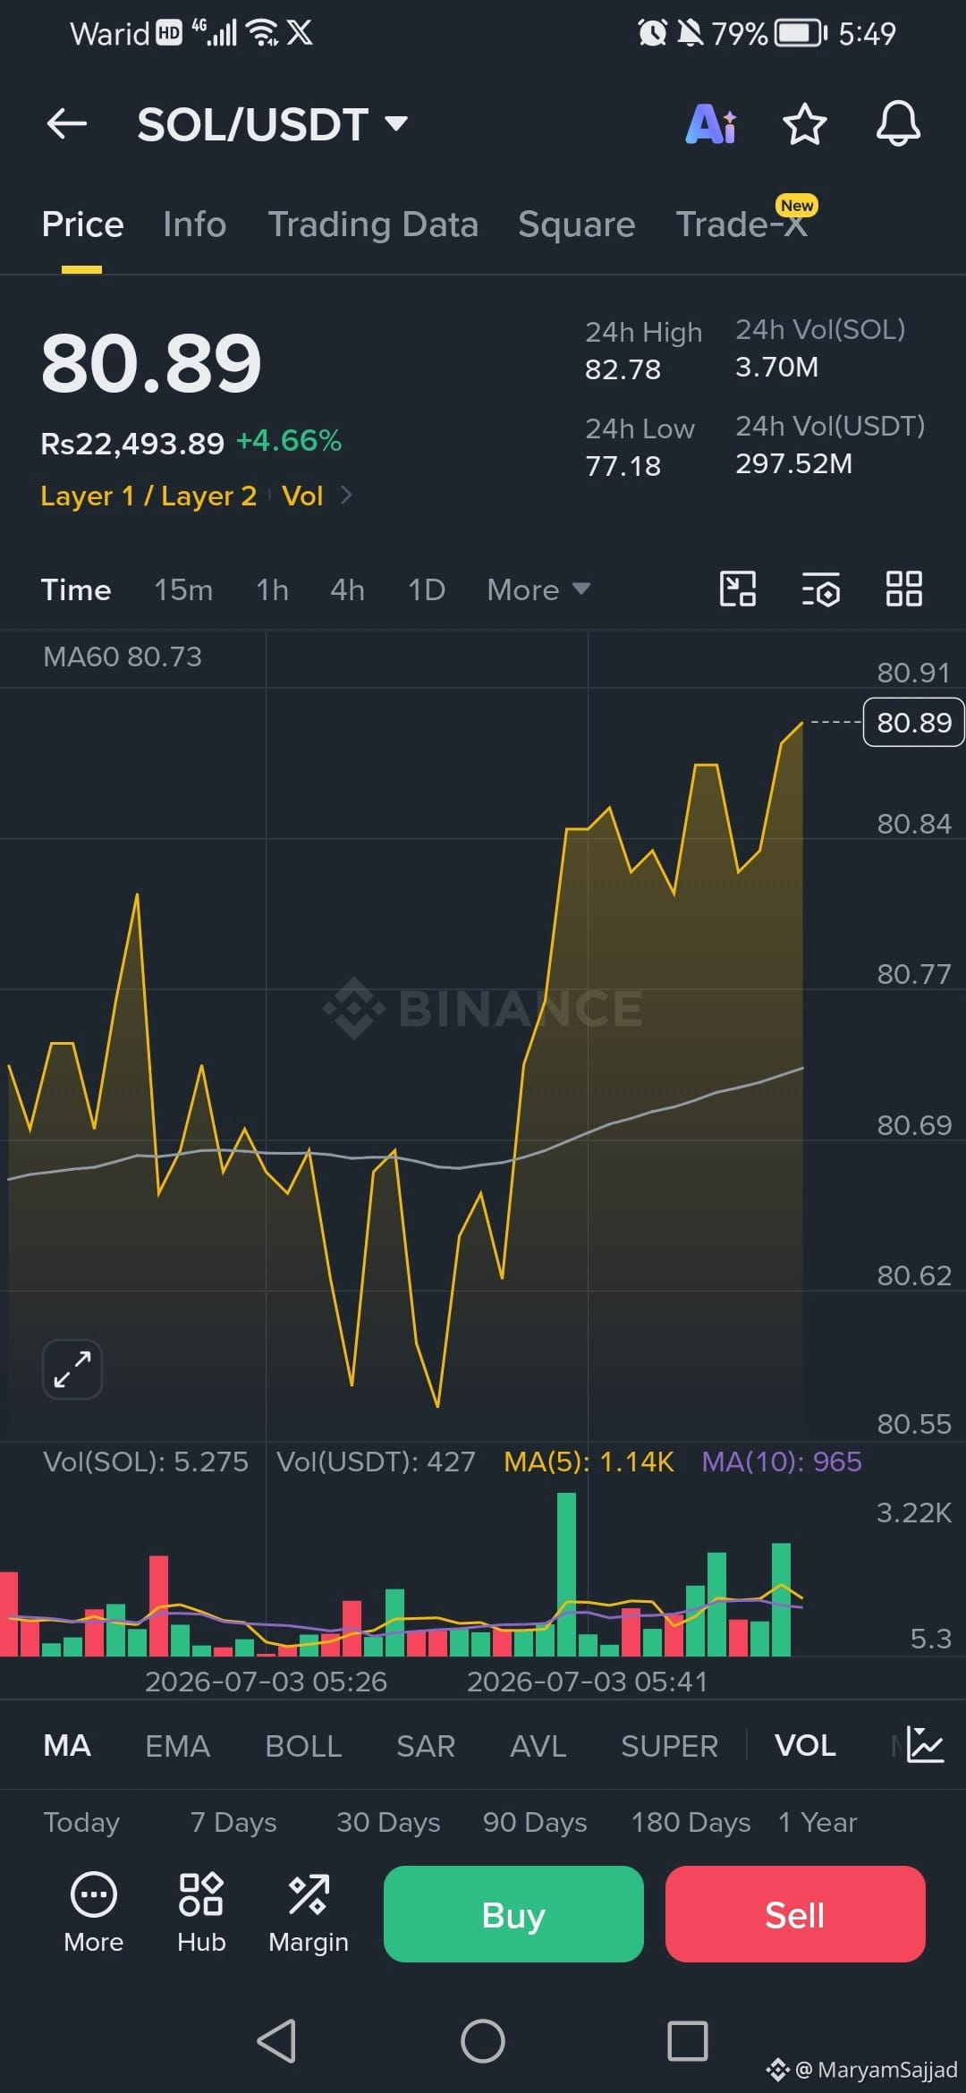Select the 180 Days performance period
Viewport: 966px width, 2093px height.
(691, 1822)
